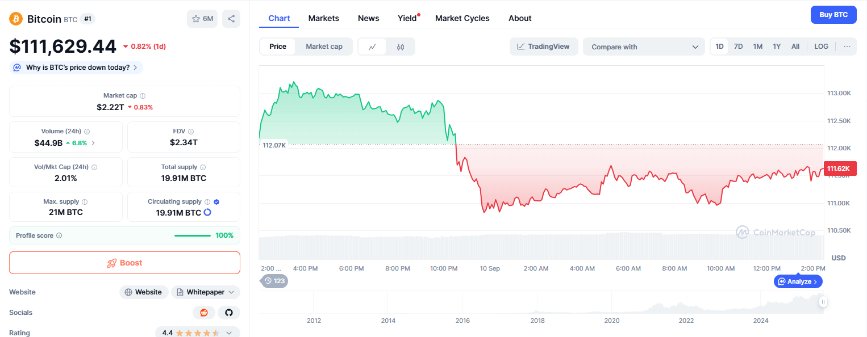Screen dimensions: 867x337
Task: Click the 123 history events badge
Action: [x=274, y=281]
